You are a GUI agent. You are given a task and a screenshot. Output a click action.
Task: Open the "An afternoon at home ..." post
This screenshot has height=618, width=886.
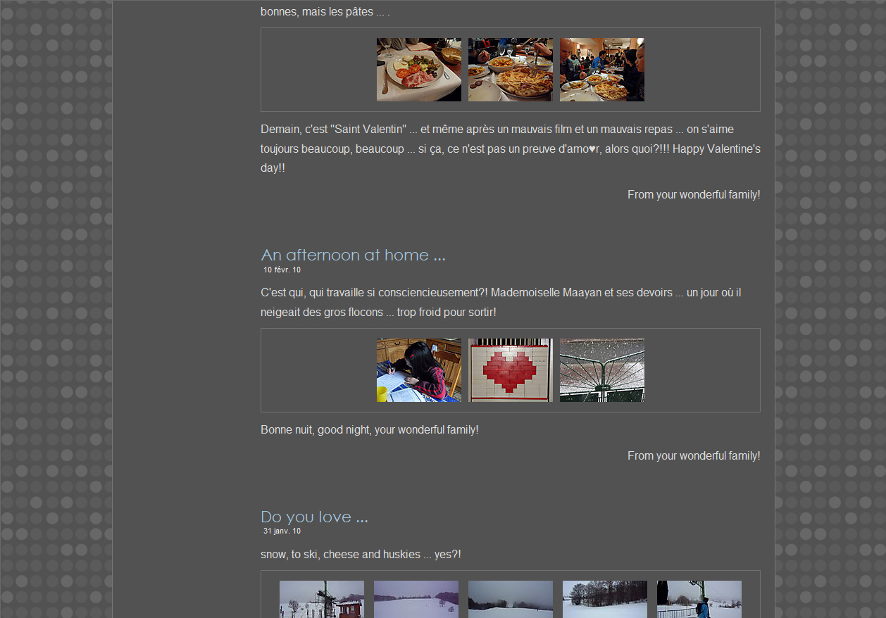tap(352, 255)
